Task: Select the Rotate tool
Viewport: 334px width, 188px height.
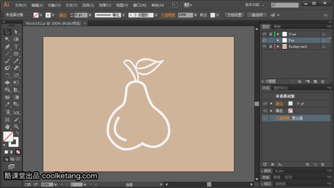Action: pos(7,76)
